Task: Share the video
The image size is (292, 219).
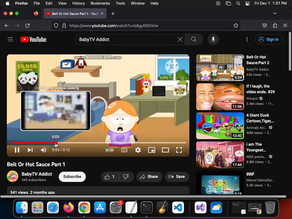Action: 149,177
